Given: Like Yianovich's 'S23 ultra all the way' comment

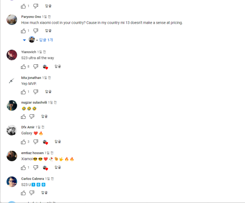Looking at the screenshot, I should tap(23, 67).
